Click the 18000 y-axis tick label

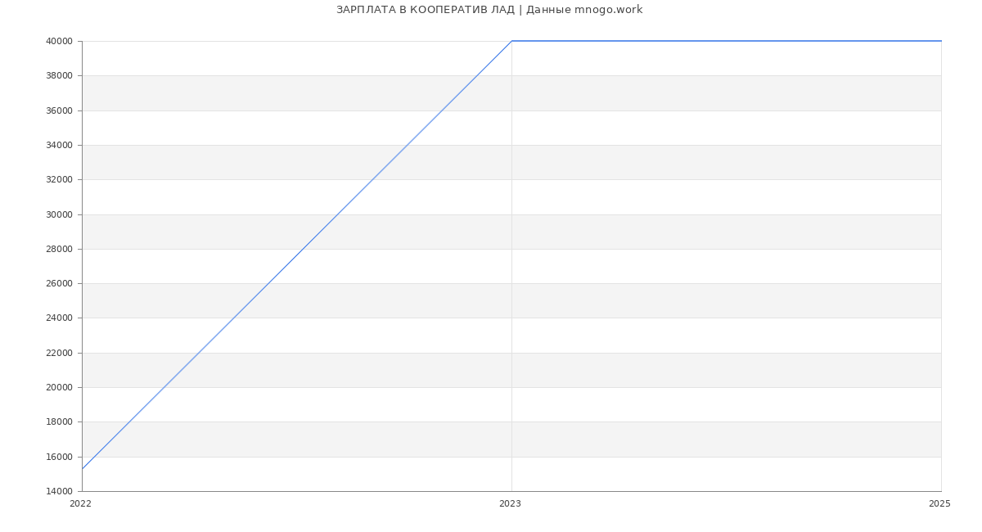click(59, 422)
